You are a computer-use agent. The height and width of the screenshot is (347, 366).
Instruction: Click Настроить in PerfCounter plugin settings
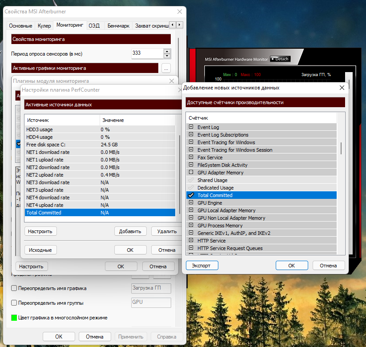point(40,231)
